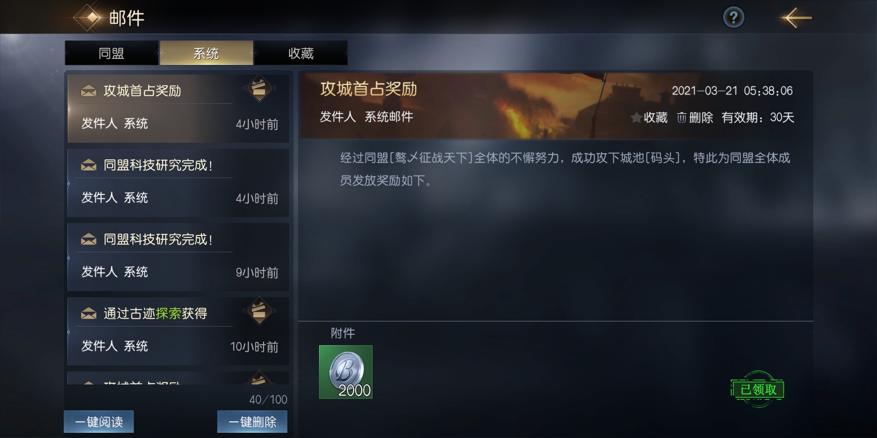
Task: Open the 通过古迹探索获得 mail entry
Action: point(178,331)
